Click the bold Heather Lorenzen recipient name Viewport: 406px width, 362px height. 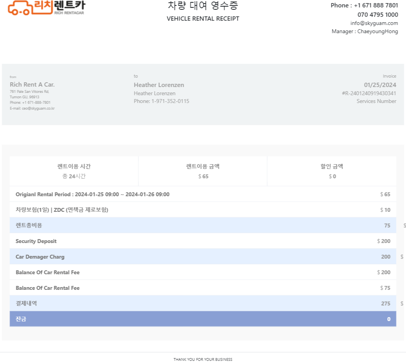(x=159, y=85)
